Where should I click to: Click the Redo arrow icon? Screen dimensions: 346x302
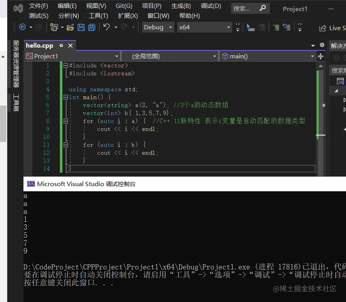124,27
